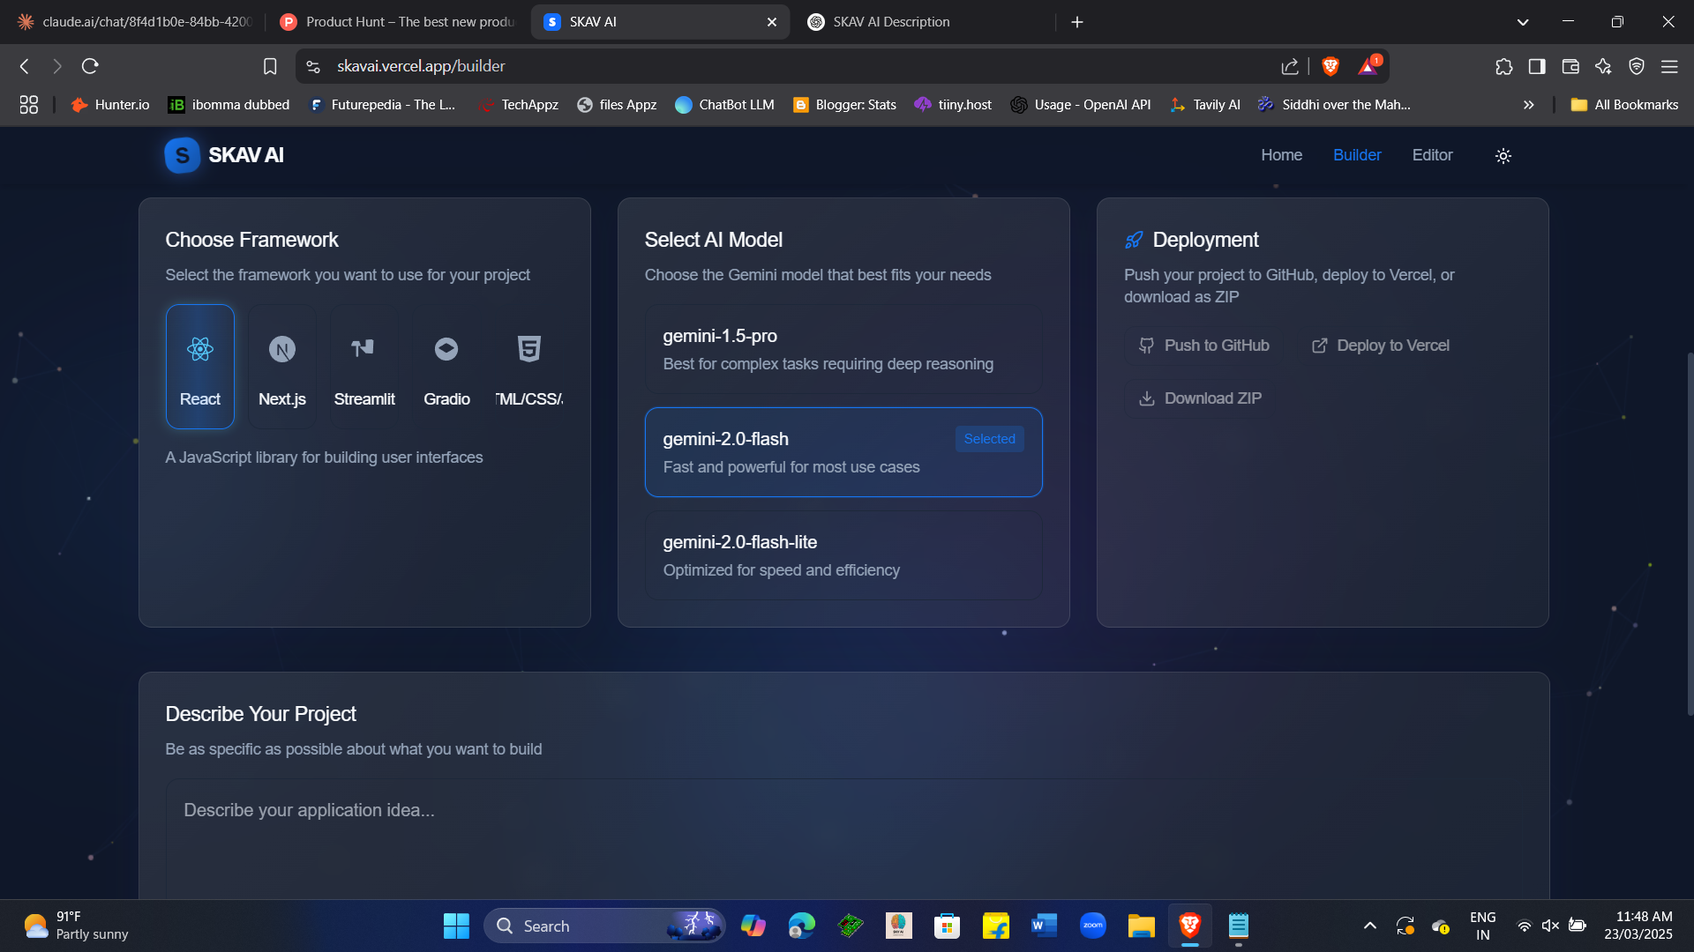The width and height of the screenshot is (1694, 952).
Task: Go to the Home nav link
Action: (1281, 155)
